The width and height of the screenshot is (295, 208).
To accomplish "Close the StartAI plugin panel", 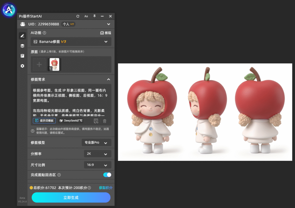I will click(x=110, y=16).
